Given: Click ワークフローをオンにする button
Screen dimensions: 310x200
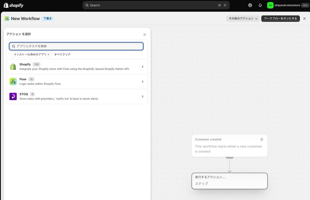Looking at the screenshot, I should [x=281, y=19].
